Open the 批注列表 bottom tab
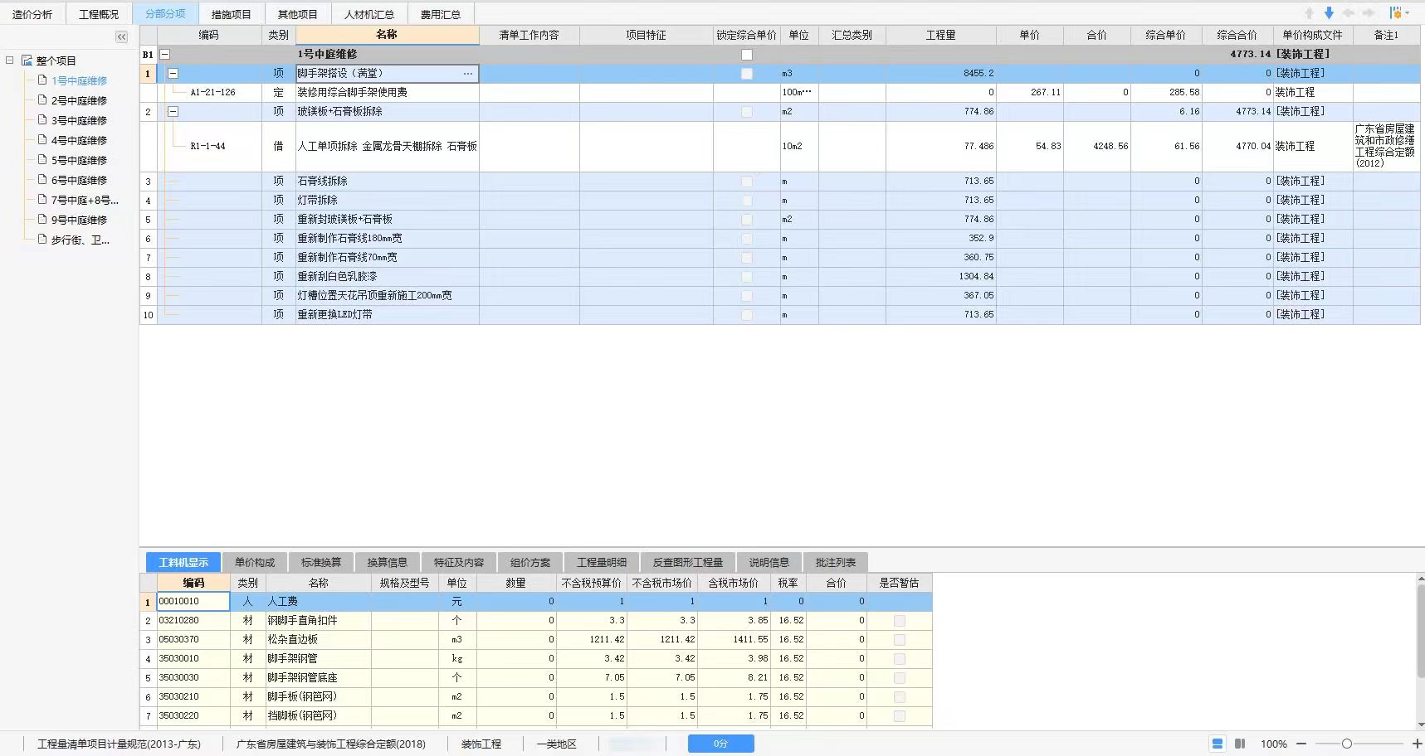1425x756 pixels. tap(836, 562)
